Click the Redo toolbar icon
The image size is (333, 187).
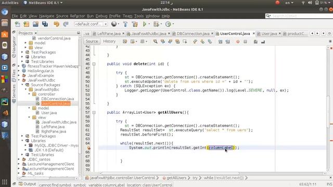pos(66,24)
